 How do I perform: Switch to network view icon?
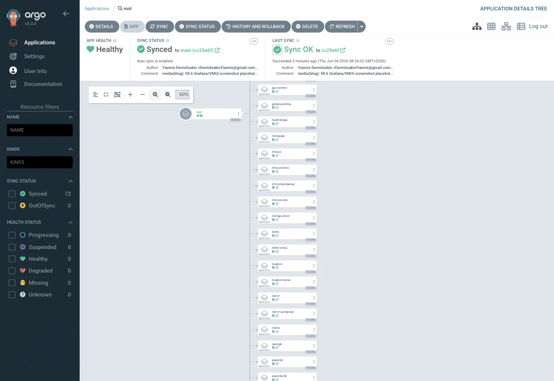coord(506,26)
